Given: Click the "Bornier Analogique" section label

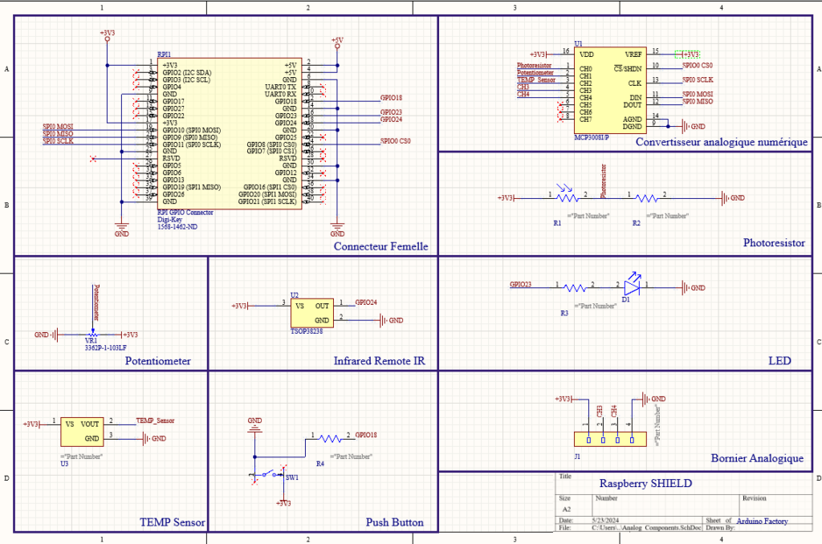Looking at the screenshot, I should pyautogui.click(x=756, y=458).
